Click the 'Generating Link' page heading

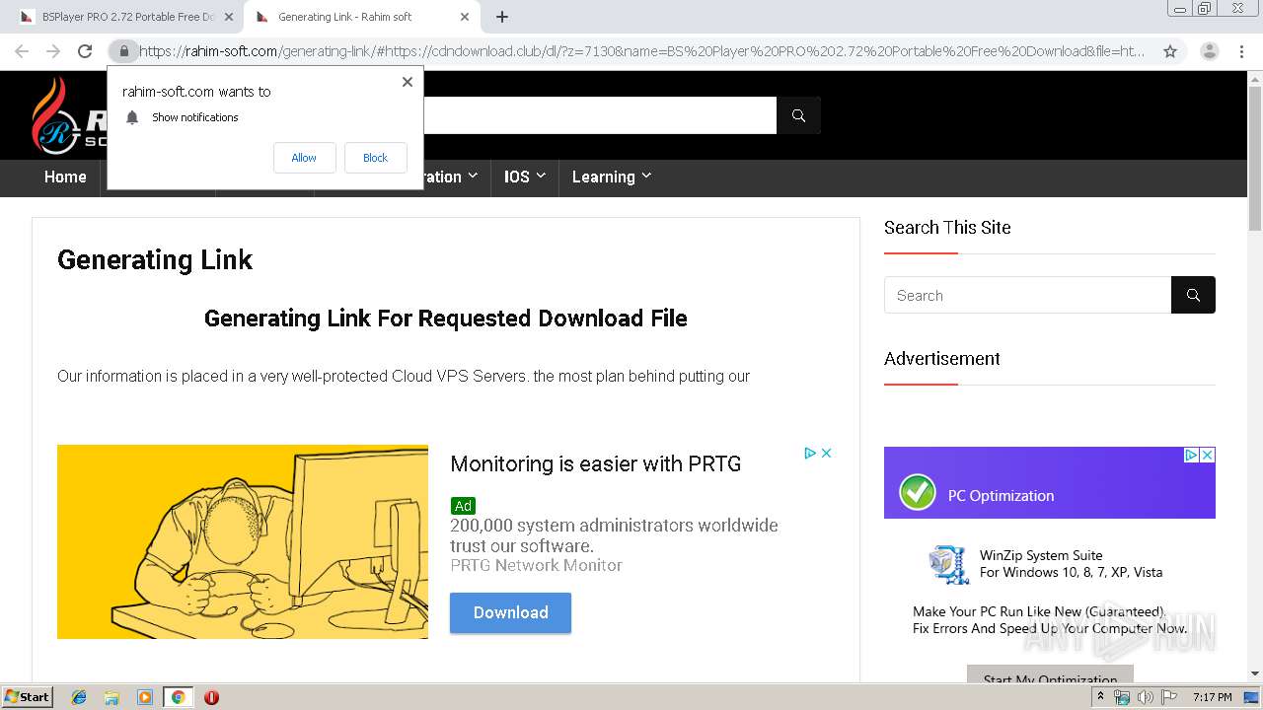click(155, 259)
